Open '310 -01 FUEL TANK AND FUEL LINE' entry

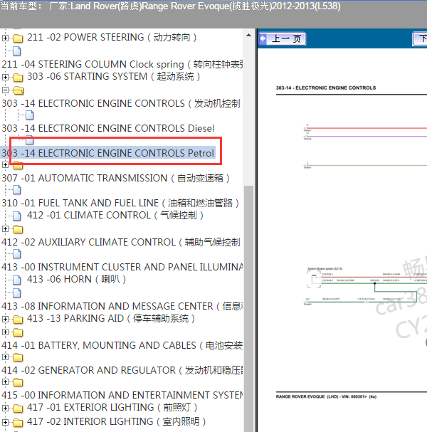[120, 203]
